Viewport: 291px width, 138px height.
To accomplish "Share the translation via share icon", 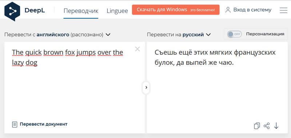I will tap(267, 126).
